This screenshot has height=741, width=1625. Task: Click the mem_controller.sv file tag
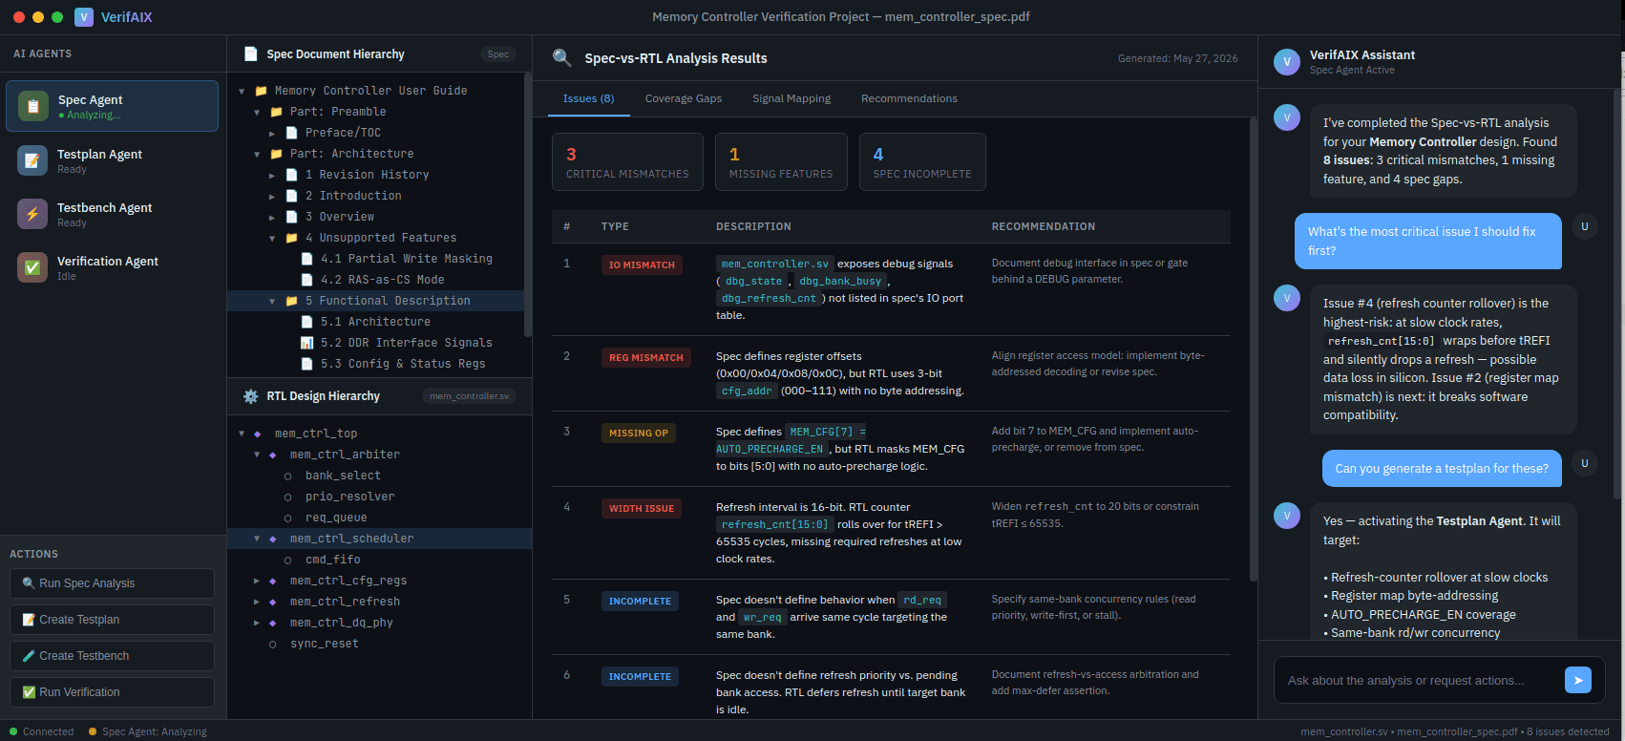(x=775, y=264)
